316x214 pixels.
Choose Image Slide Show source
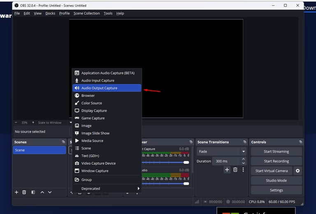(x=107, y=133)
